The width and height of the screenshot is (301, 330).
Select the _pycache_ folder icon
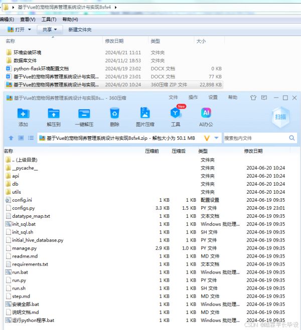click(8, 168)
